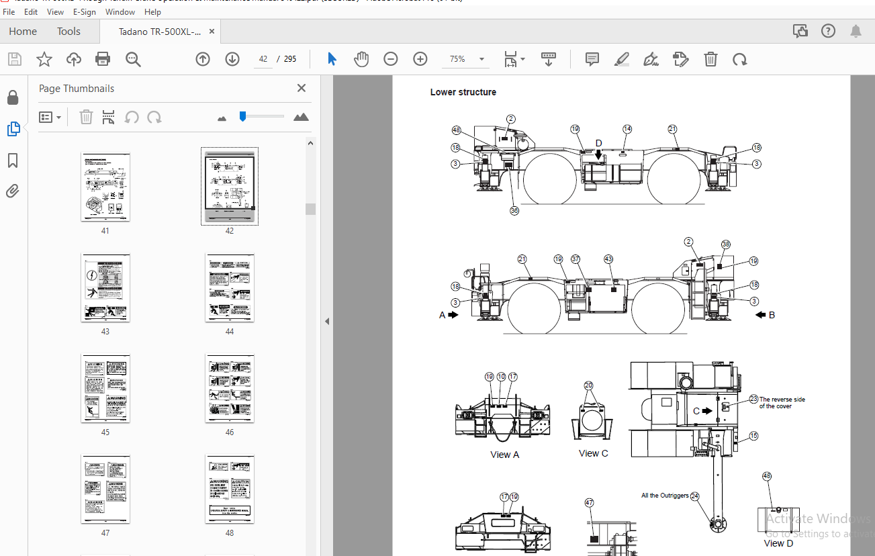Select the page 48 thumbnail
The width and height of the screenshot is (875, 556).
point(230,490)
